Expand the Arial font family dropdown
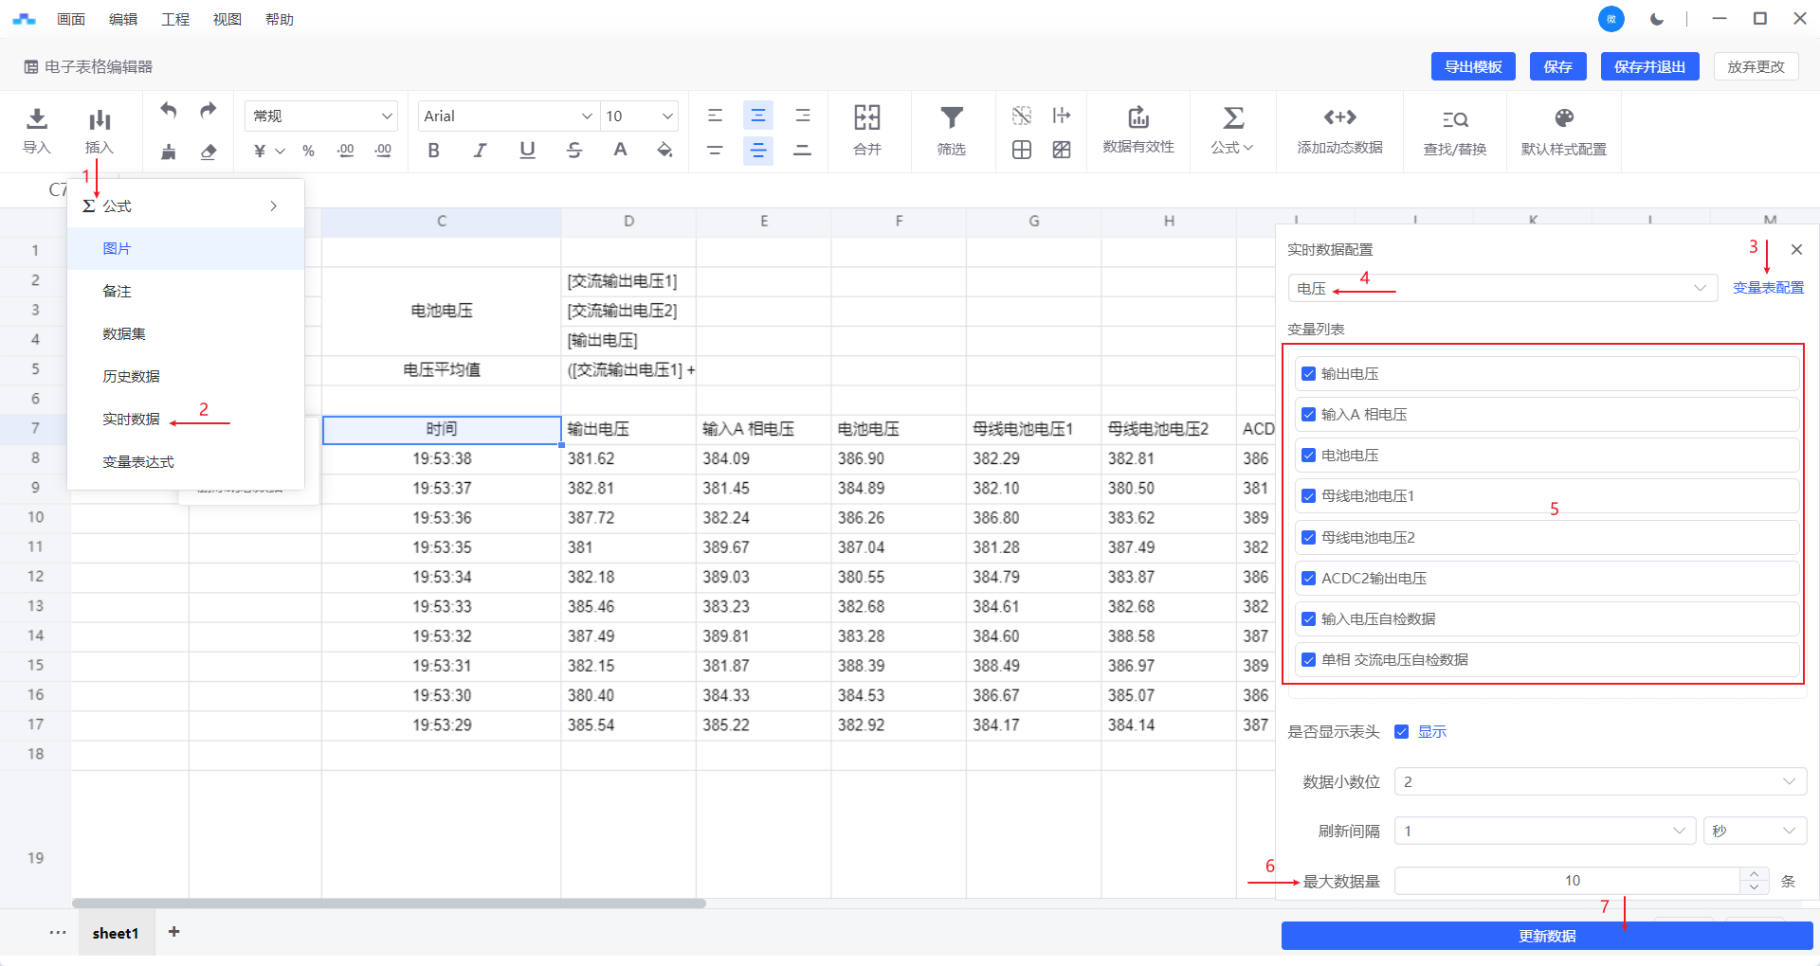This screenshot has height=966, width=1820. tap(508, 116)
